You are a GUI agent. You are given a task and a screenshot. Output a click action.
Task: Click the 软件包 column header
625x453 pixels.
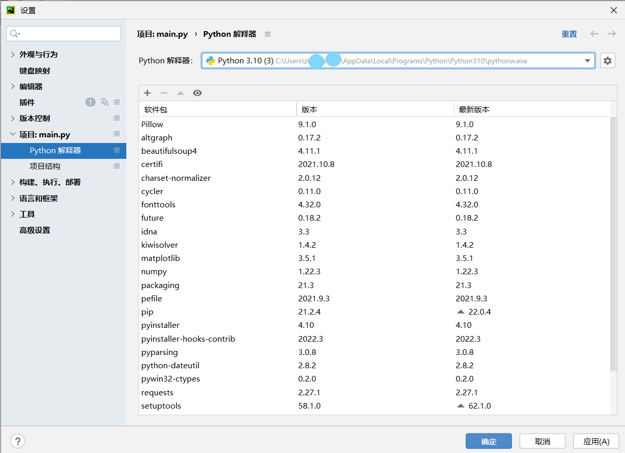tap(218, 109)
